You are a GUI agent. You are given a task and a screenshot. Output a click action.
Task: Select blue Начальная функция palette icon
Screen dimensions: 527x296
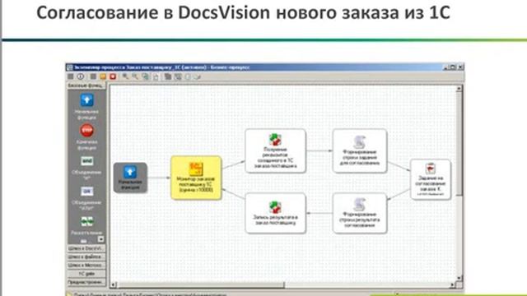coord(86,100)
